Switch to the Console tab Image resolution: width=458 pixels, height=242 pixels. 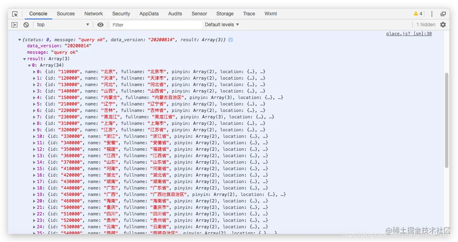(x=38, y=14)
